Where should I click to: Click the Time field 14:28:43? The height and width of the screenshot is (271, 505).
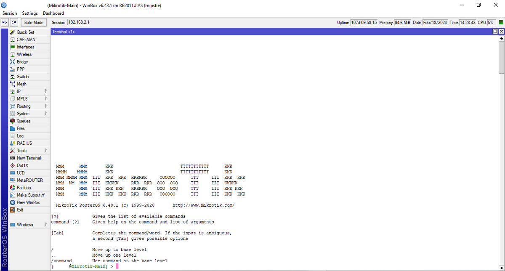pos(468,22)
